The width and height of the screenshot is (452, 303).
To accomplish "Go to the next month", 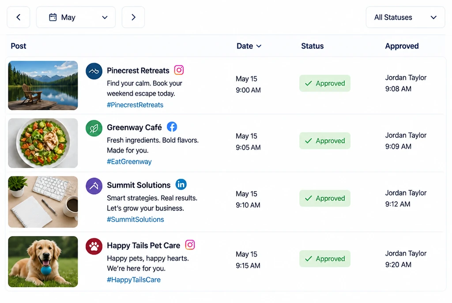I will (133, 17).
